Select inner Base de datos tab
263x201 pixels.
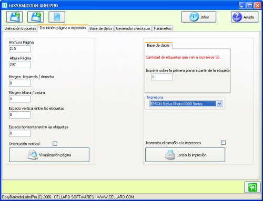pos(158,46)
